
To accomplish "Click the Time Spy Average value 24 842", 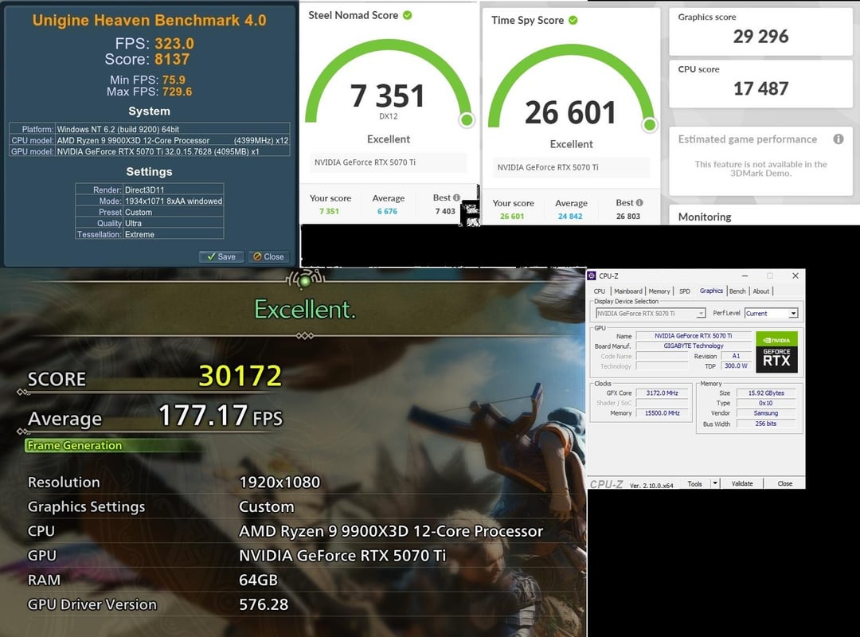I will pyautogui.click(x=570, y=216).
